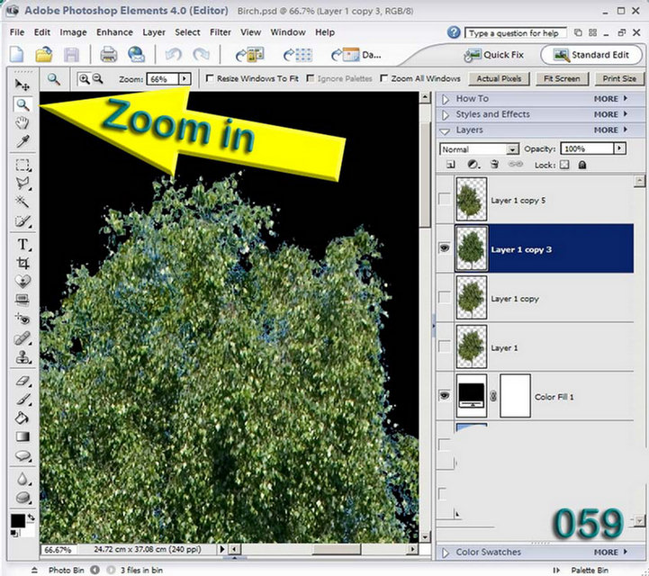
Task: Open the Filter menu
Action: point(221,32)
